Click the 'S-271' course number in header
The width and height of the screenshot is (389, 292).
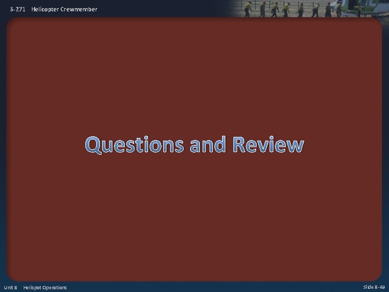click(x=18, y=9)
